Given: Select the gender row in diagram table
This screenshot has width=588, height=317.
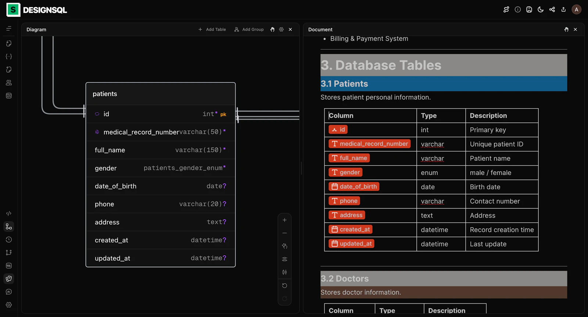Looking at the screenshot, I should pos(161,168).
